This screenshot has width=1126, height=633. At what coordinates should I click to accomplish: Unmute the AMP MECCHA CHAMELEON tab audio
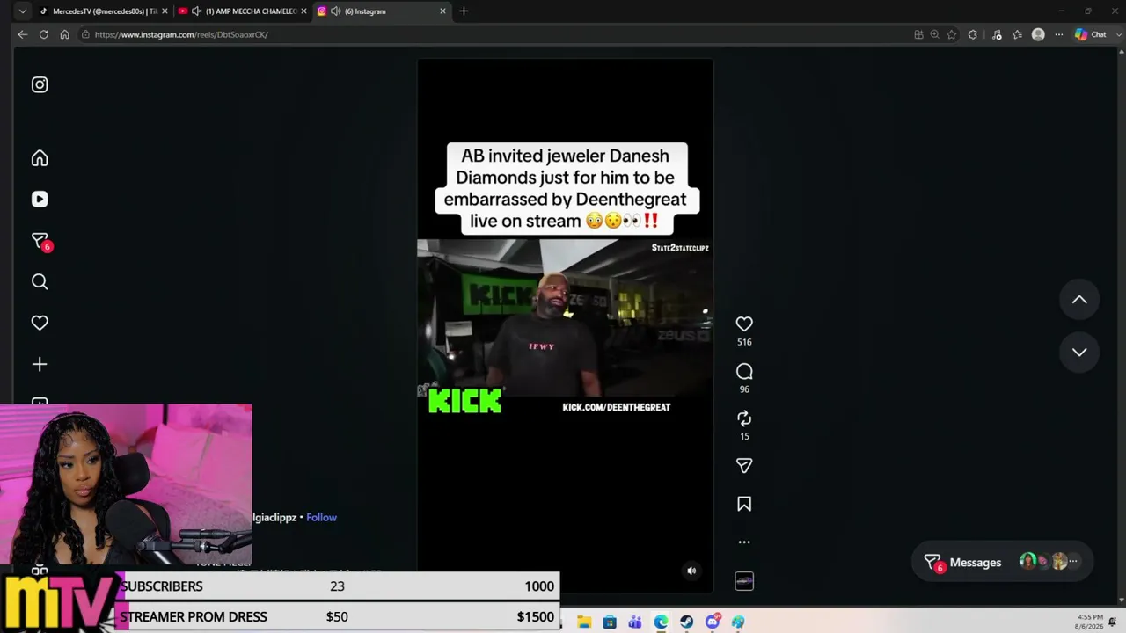[x=196, y=11]
